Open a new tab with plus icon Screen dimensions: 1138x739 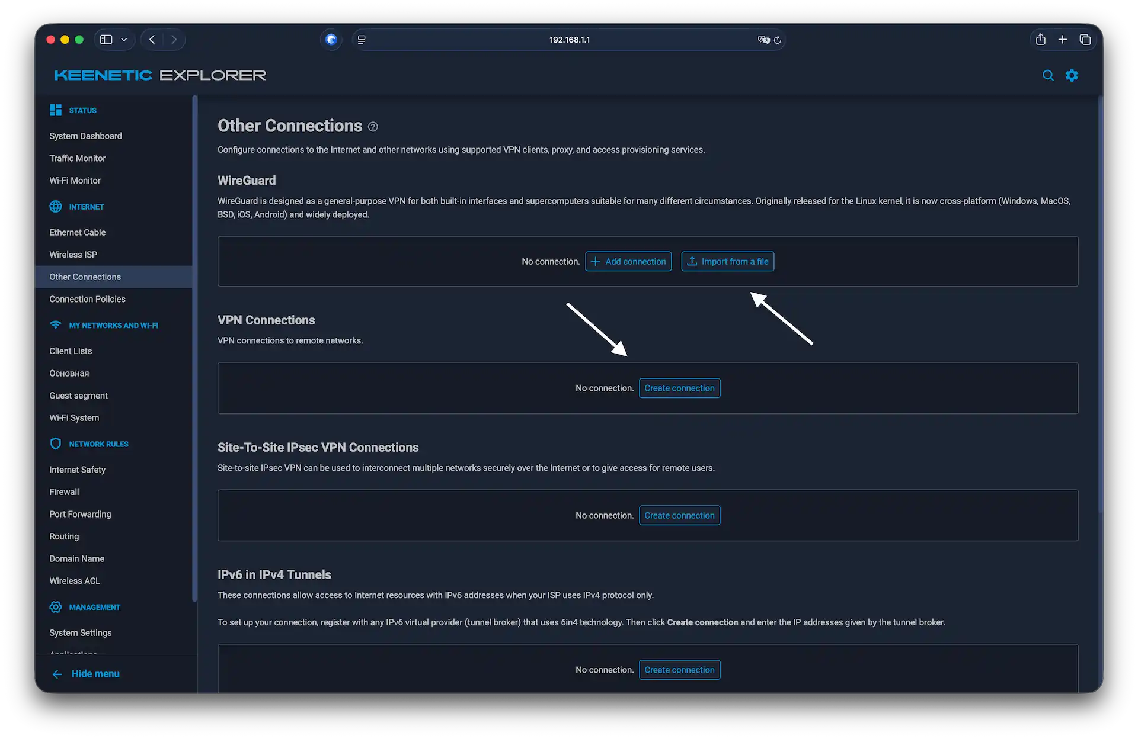tap(1063, 40)
